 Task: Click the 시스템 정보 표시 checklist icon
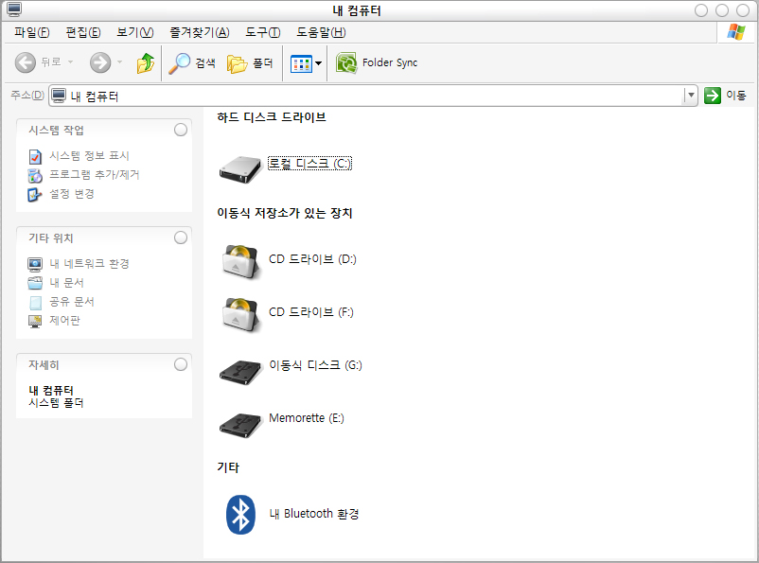pyautogui.click(x=35, y=157)
